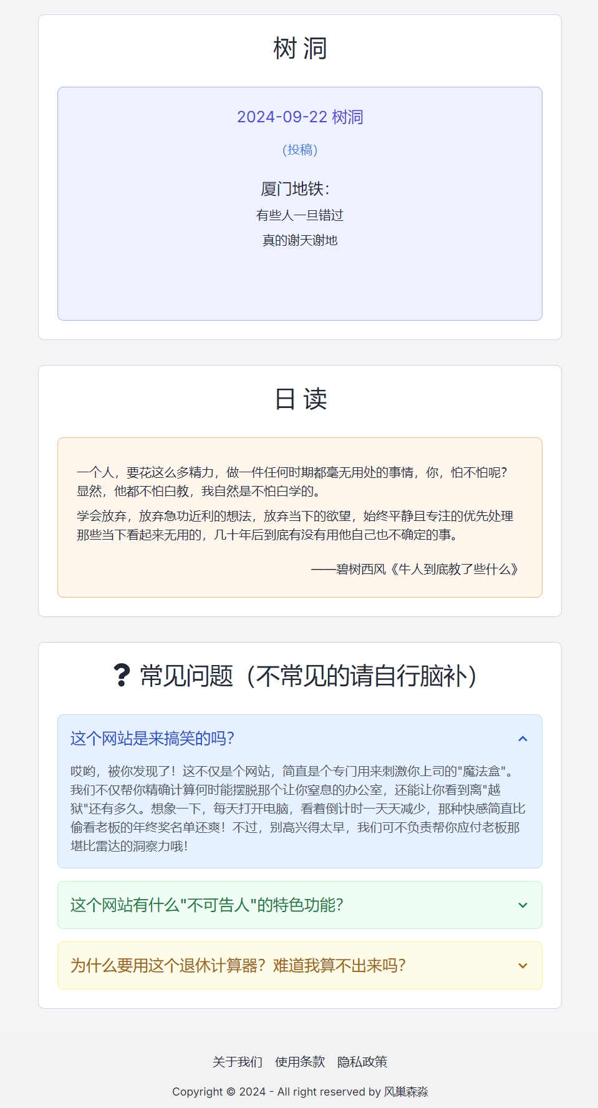Viewport: 598px width, 1108px height.
Task: Click the 这个网站是来搞笑的吗? question title
Action: tap(152, 739)
